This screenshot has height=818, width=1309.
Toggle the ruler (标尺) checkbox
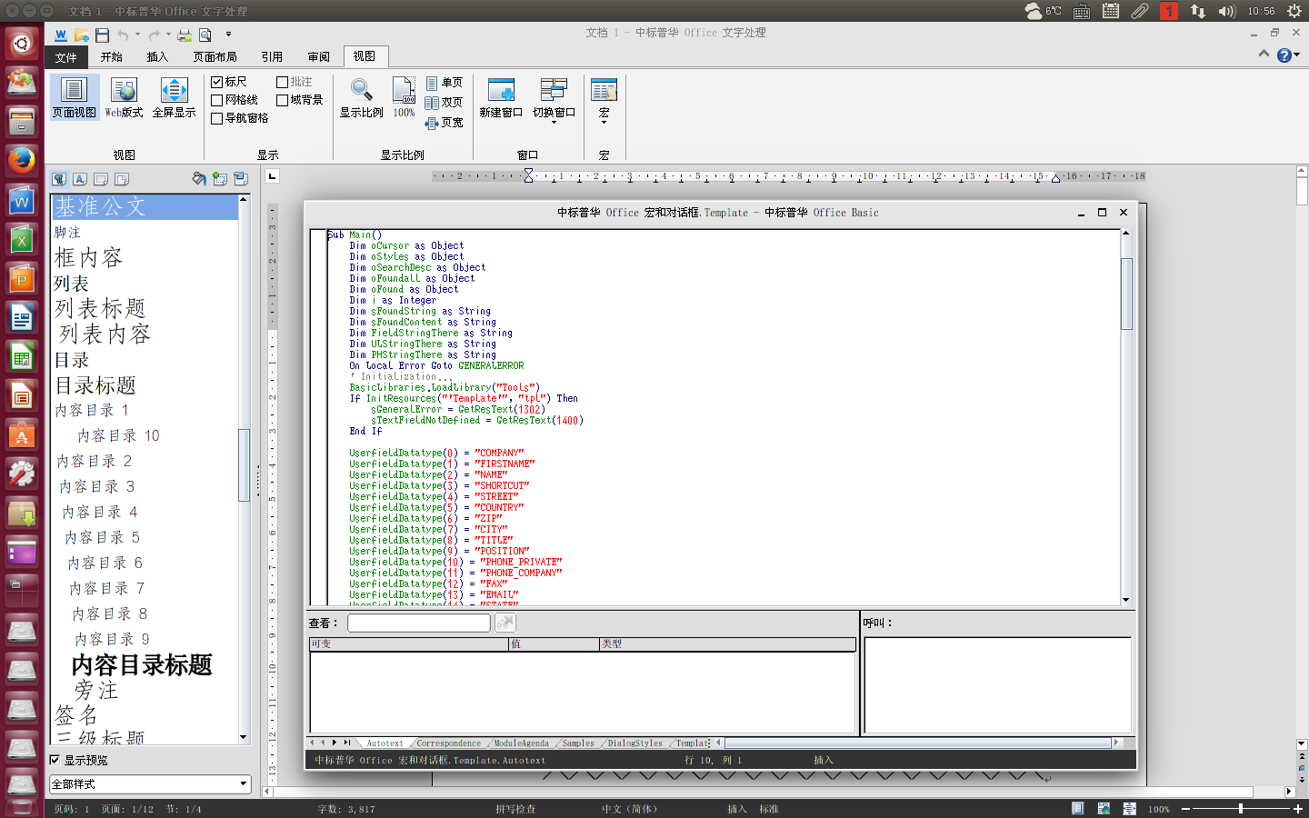217,82
